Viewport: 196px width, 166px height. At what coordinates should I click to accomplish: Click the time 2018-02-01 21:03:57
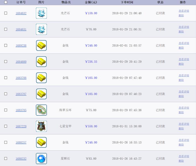pos(127,46)
